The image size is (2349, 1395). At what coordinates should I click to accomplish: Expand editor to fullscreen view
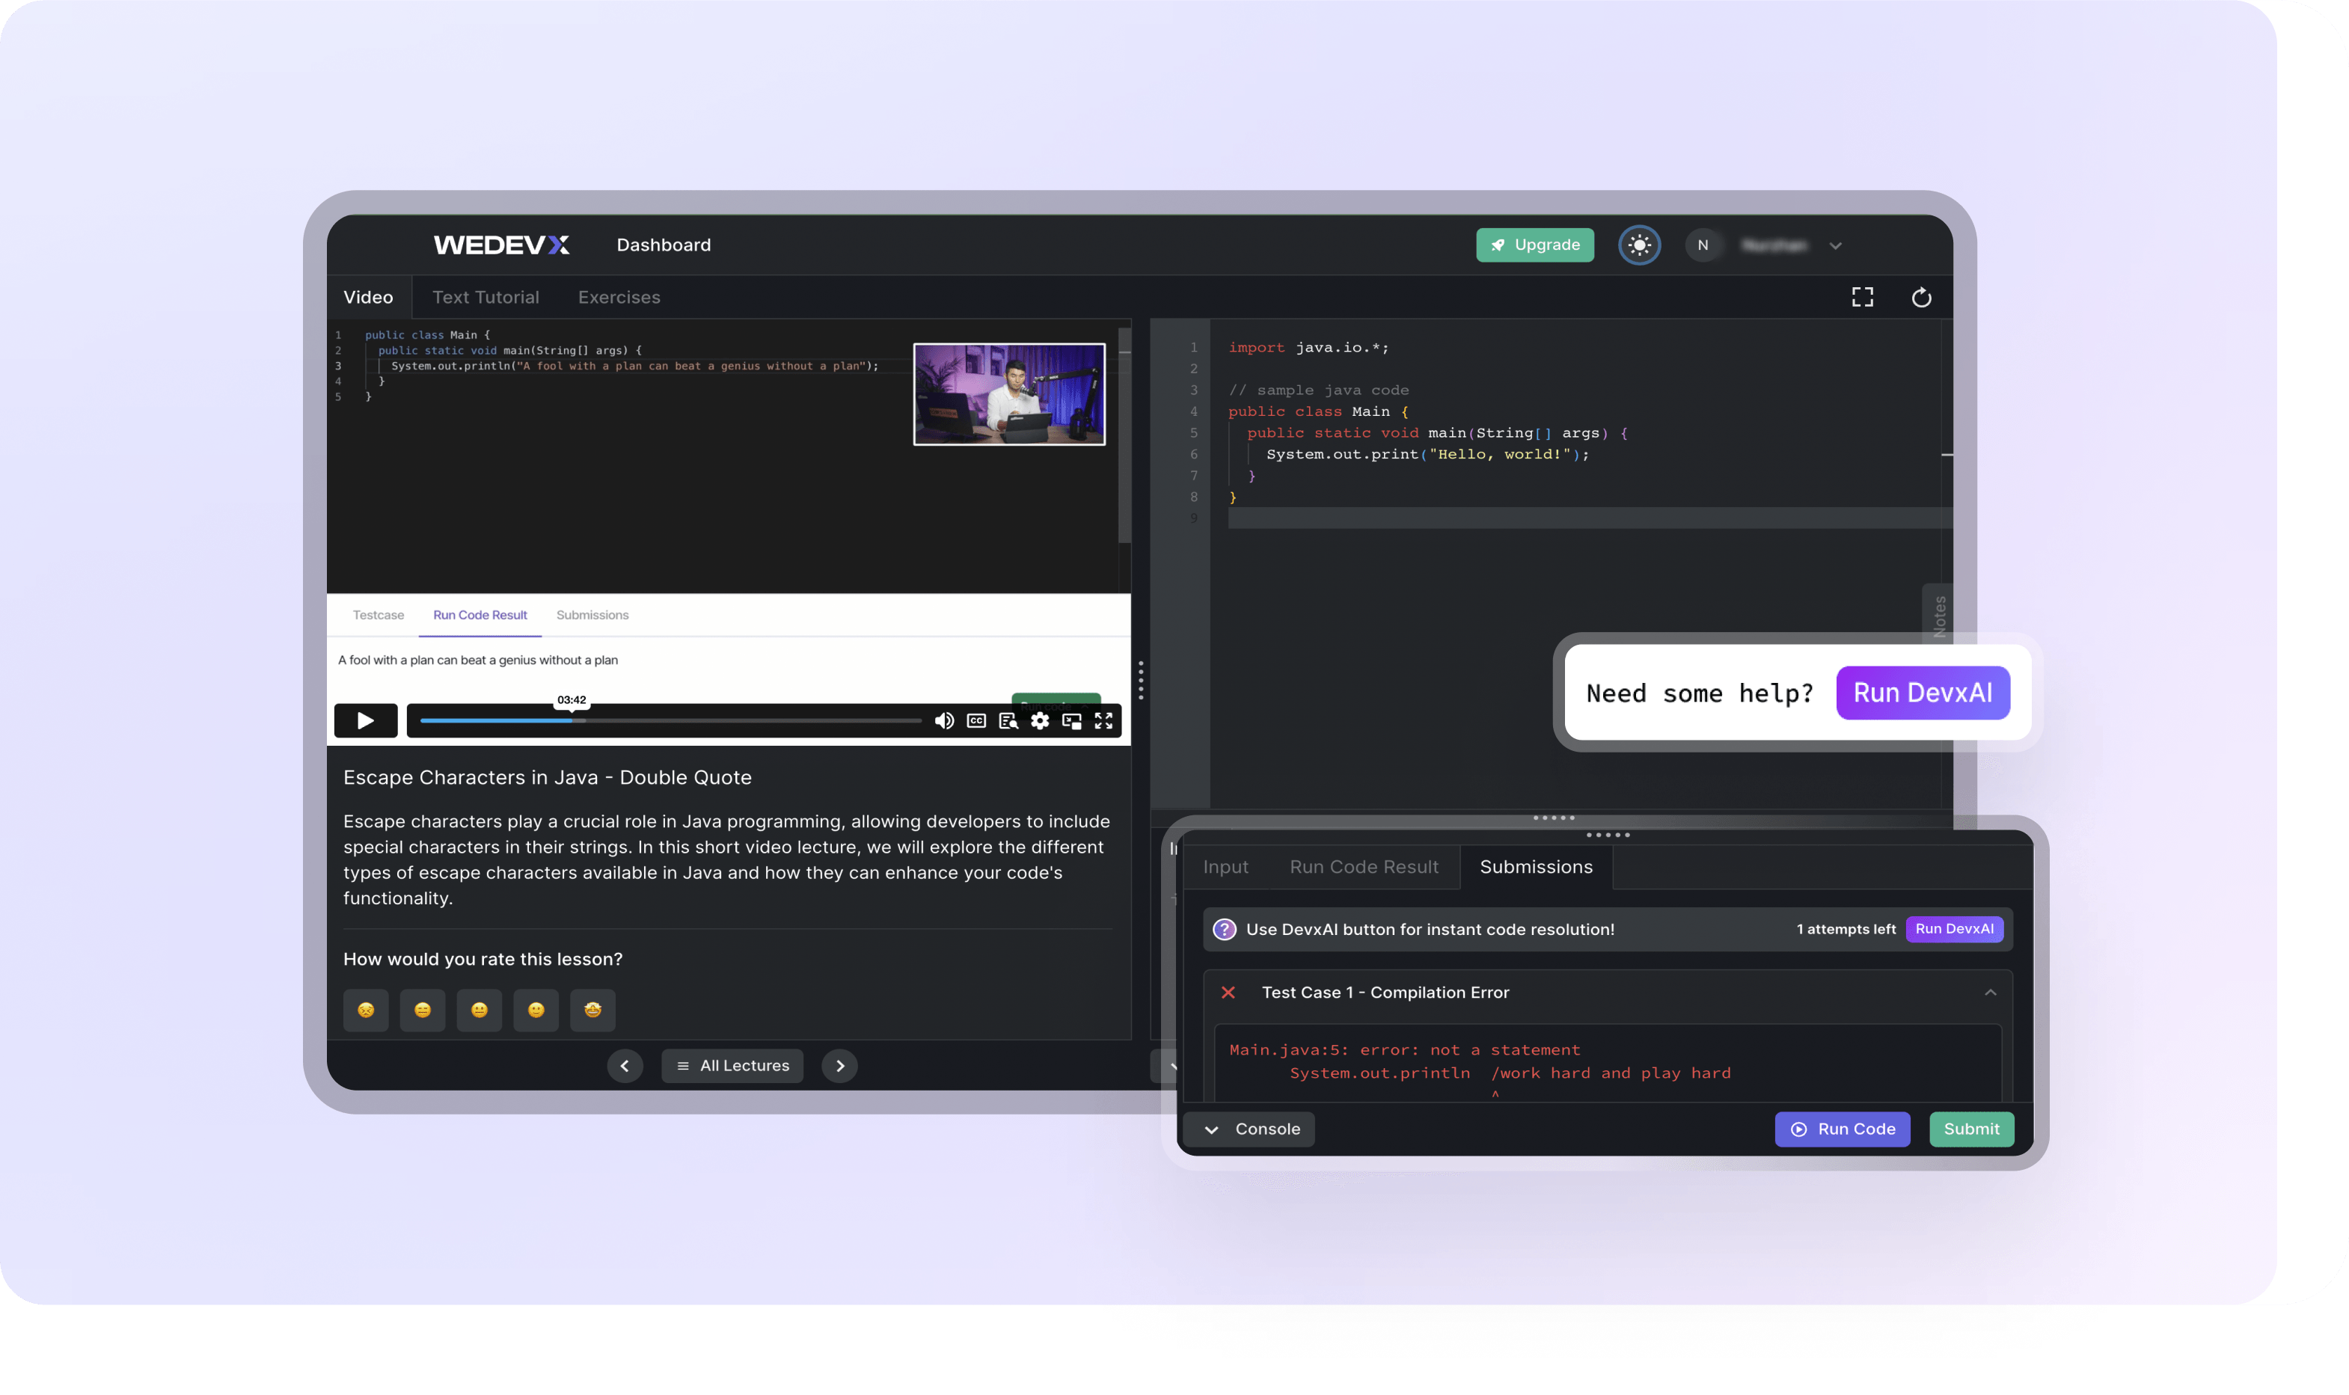[1861, 297]
